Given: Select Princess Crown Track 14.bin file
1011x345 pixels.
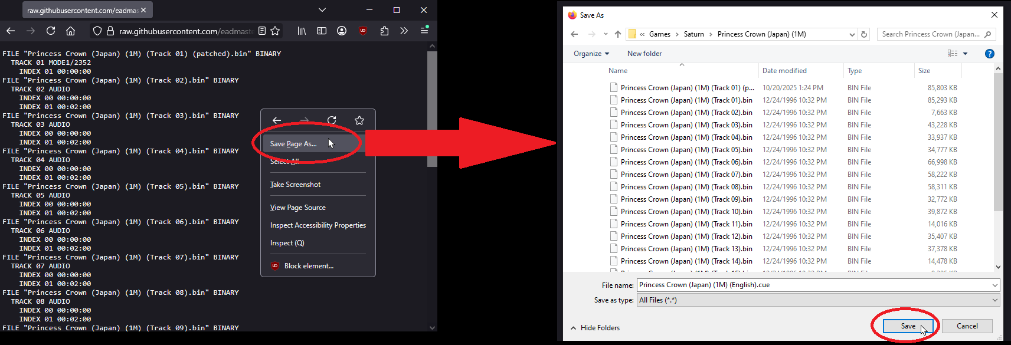Looking at the screenshot, I should point(783,261).
